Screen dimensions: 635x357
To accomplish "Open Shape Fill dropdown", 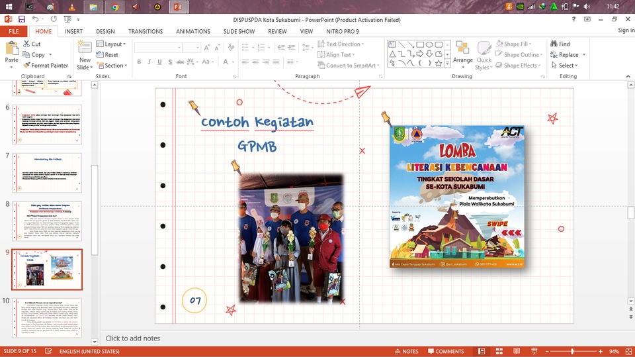I will [513, 44].
